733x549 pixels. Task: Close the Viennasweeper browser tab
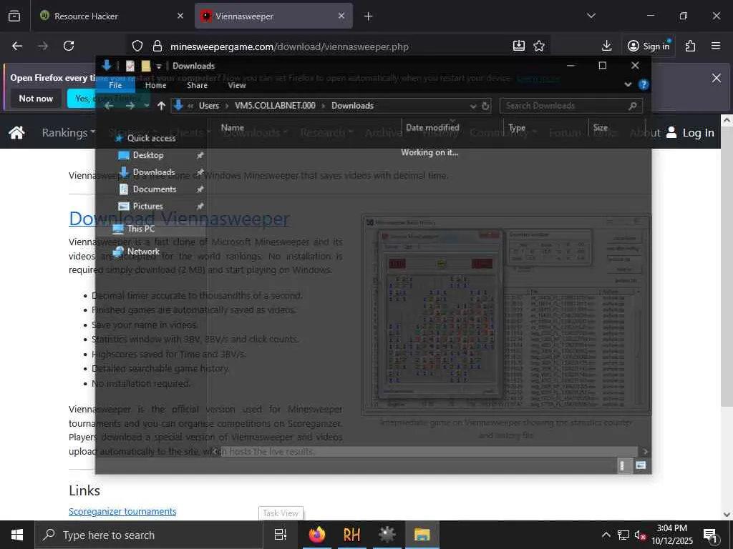(341, 16)
